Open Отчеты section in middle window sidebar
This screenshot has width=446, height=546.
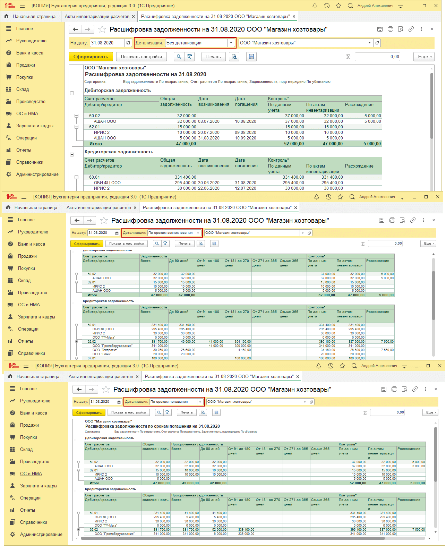point(25,341)
